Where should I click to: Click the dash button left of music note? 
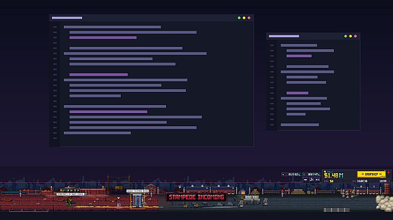(x=305, y=180)
